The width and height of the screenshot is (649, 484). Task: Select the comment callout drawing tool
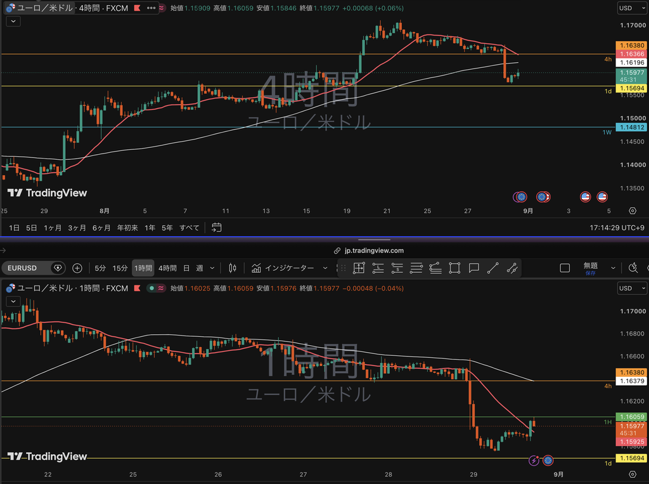[x=473, y=268]
